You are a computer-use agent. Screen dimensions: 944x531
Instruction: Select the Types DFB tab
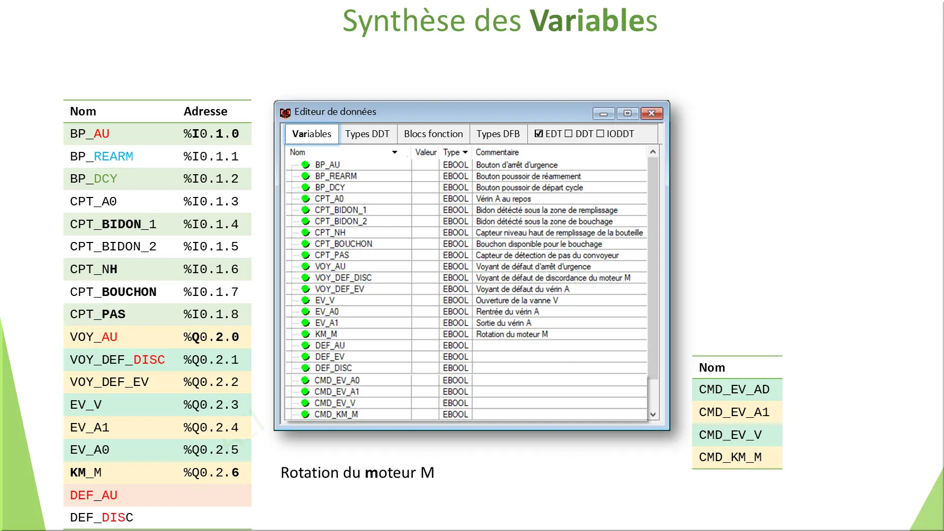498,133
